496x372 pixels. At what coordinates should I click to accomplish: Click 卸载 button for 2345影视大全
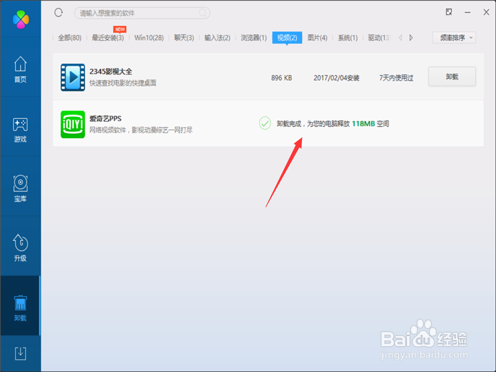[x=452, y=76]
